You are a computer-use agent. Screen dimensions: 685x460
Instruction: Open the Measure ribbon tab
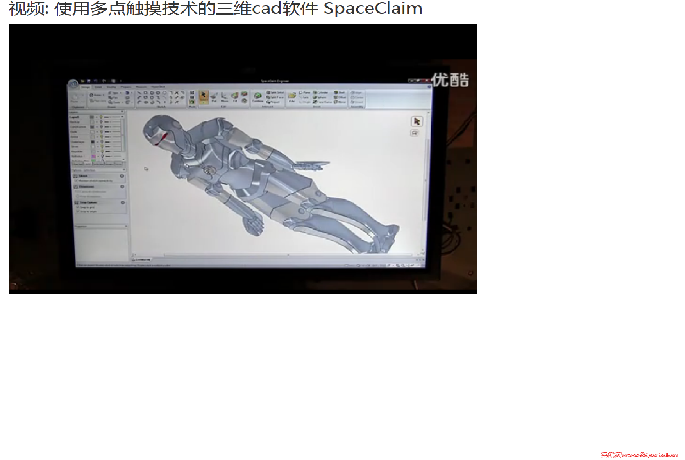pos(141,87)
